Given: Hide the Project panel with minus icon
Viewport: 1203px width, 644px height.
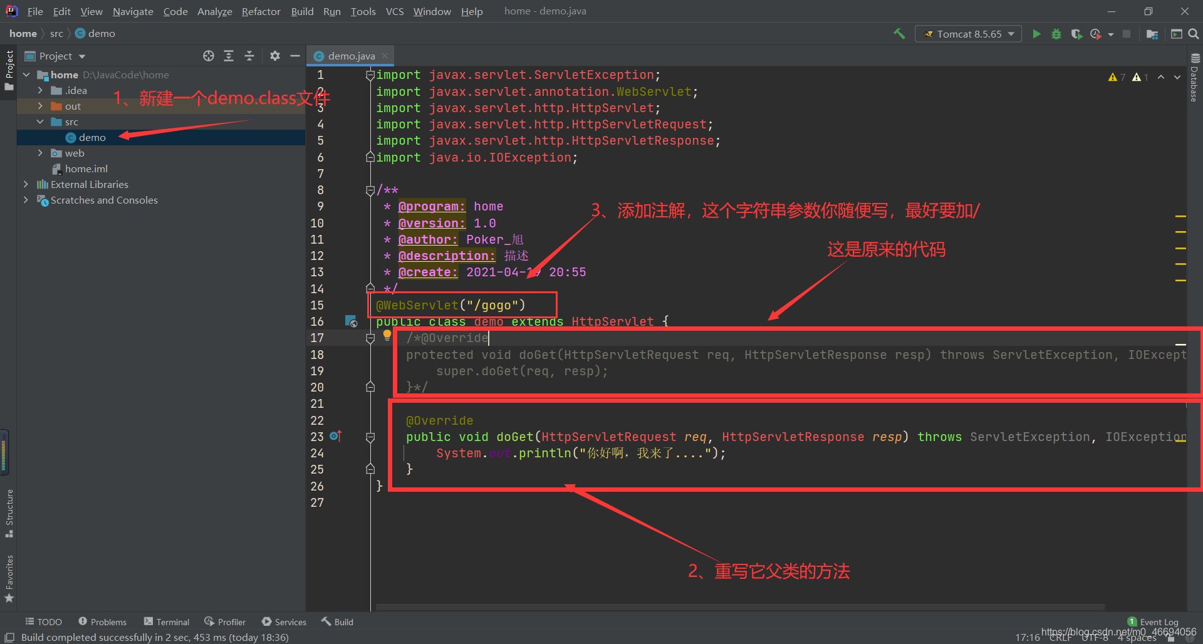Looking at the screenshot, I should click(x=295, y=56).
